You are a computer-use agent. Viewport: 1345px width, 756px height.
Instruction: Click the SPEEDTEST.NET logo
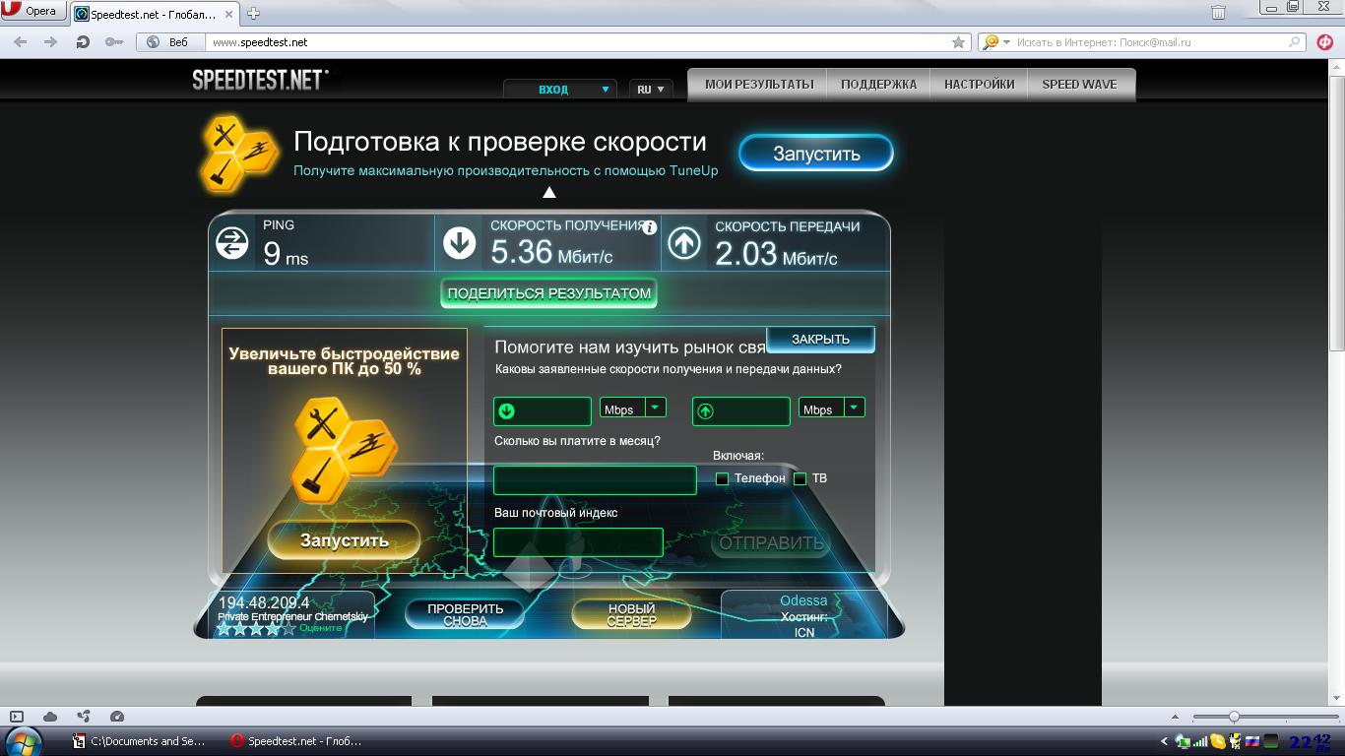click(261, 81)
